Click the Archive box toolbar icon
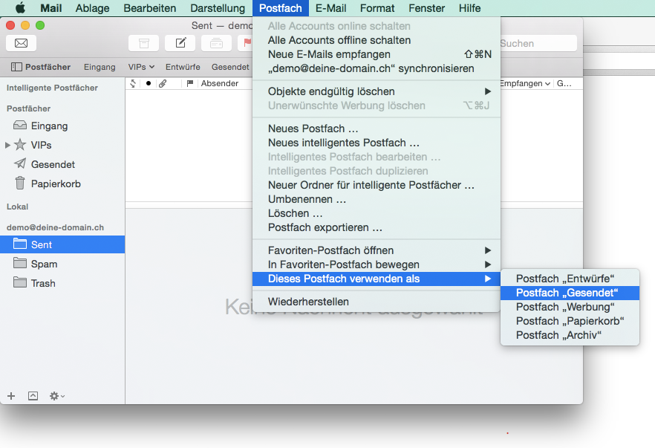 144,43
